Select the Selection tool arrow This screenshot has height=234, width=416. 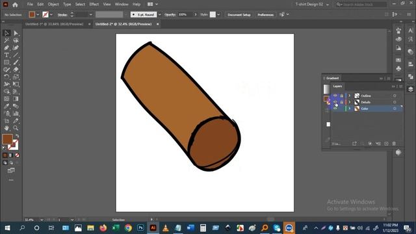tap(6, 33)
